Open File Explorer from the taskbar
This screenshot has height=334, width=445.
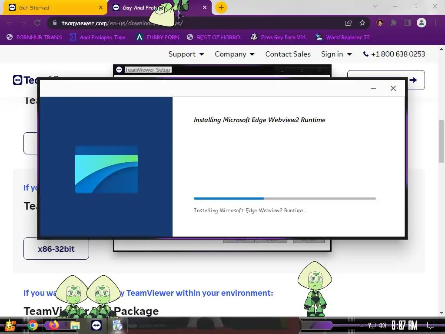75,325
